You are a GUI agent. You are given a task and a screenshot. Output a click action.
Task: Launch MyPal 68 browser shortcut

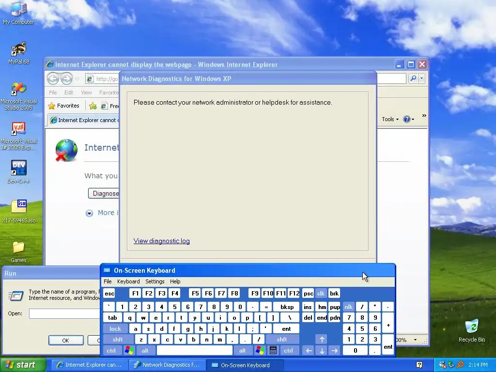tap(18, 52)
